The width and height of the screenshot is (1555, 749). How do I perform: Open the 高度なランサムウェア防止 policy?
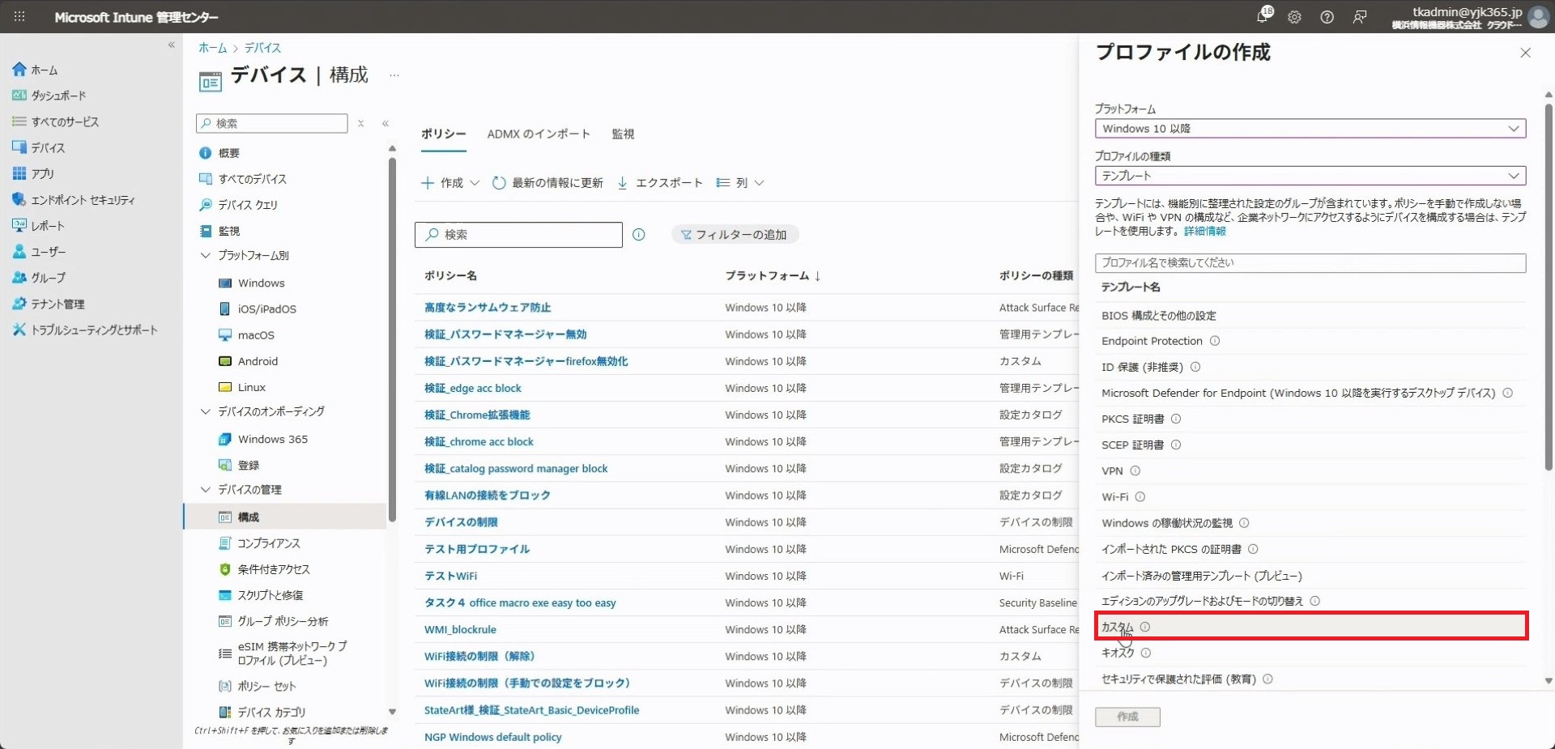(488, 308)
